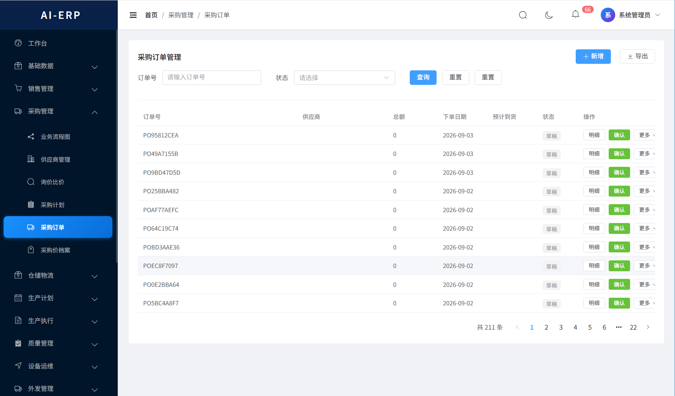Screen dimensions: 675x396
Task: Click the 66 notification badge
Action: 588,9
